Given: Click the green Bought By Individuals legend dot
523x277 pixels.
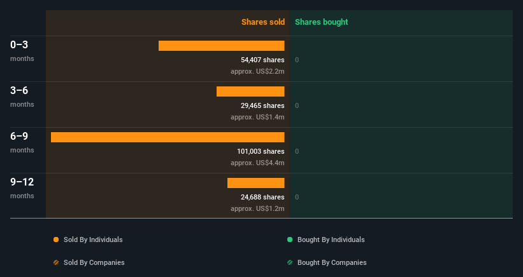Looking at the screenshot, I should (290, 240).
